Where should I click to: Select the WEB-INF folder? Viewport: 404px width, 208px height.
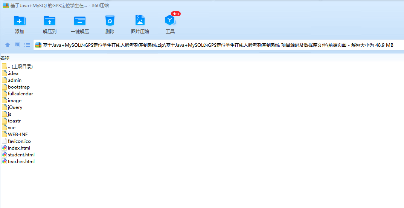(15, 134)
